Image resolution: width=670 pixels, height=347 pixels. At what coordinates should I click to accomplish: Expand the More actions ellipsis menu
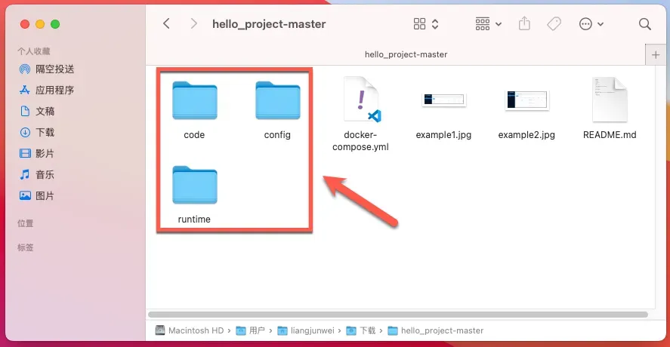591,24
